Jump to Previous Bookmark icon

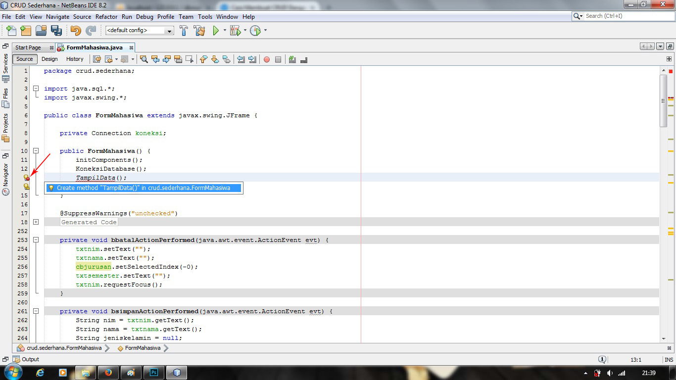pyautogui.click(x=203, y=59)
